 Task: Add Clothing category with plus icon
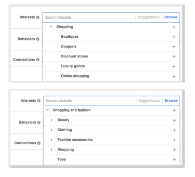[x=174, y=130]
